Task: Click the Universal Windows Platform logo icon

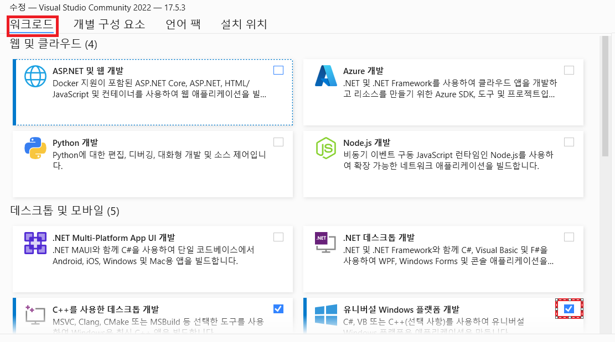Action: pos(326,315)
